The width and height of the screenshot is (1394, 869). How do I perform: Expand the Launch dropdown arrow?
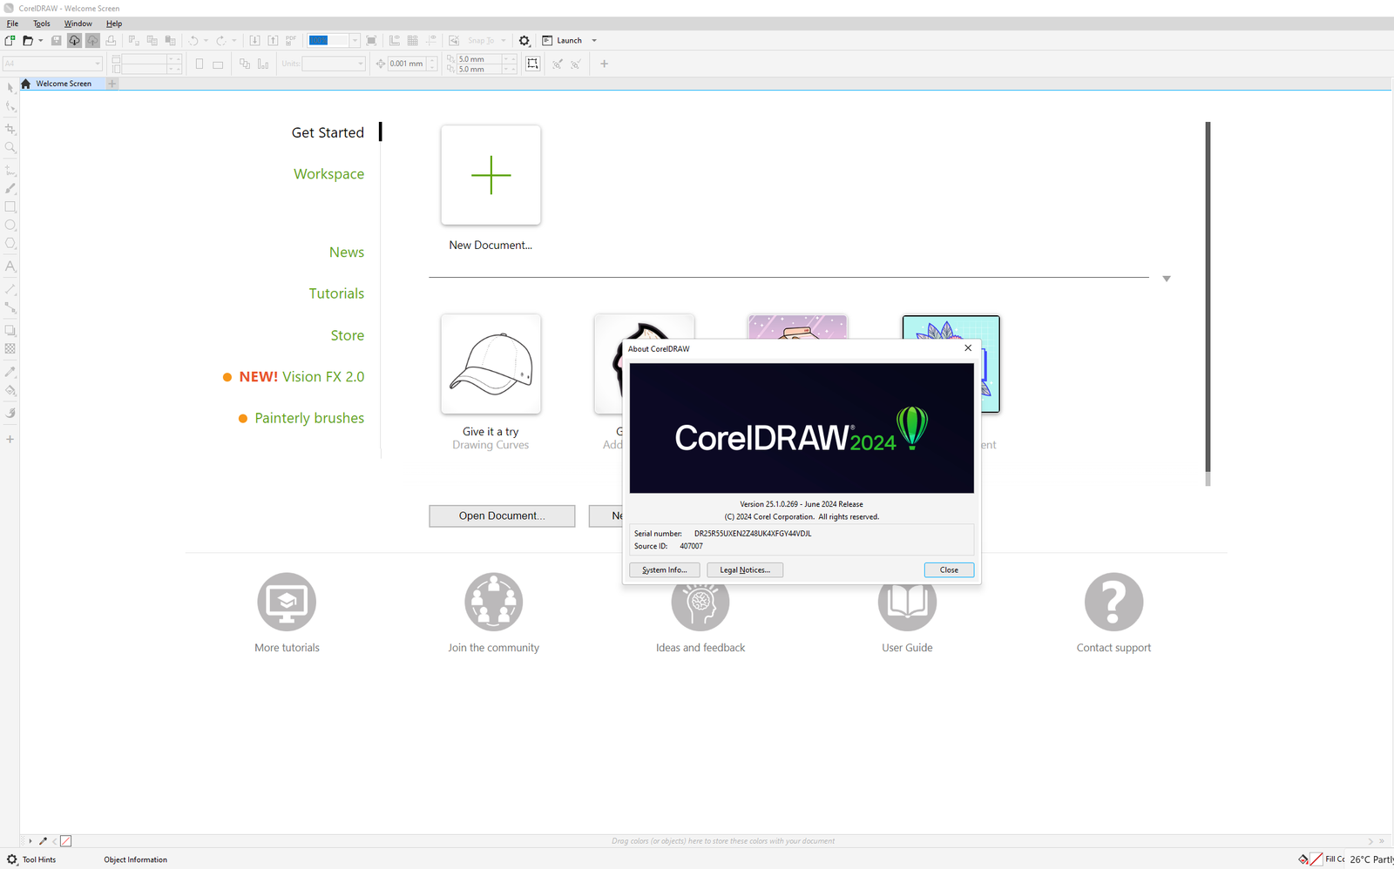tap(594, 41)
